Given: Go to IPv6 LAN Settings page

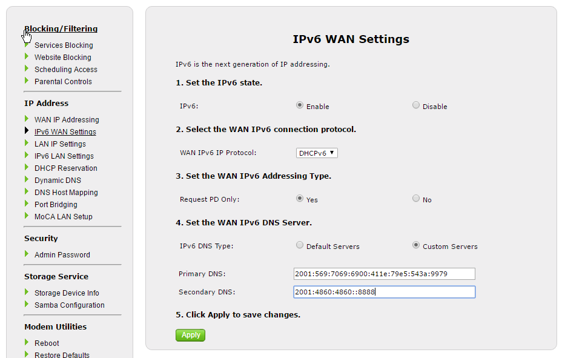Looking at the screenshot, I should 64,156.
